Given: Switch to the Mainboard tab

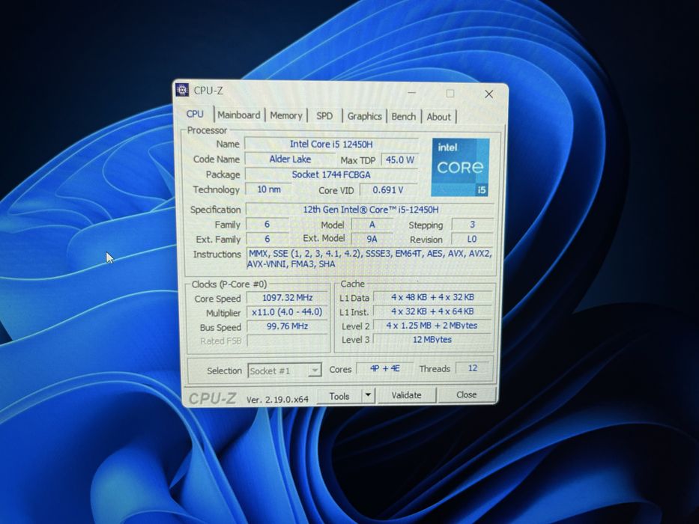Looking at the screenshot, I should pos(239,115).
